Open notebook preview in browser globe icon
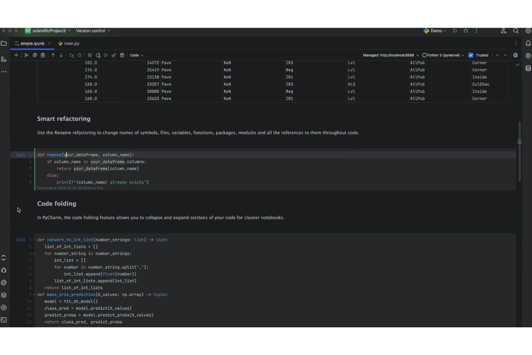The height and width of the screenshot is (355, 532). pos(515,55)
